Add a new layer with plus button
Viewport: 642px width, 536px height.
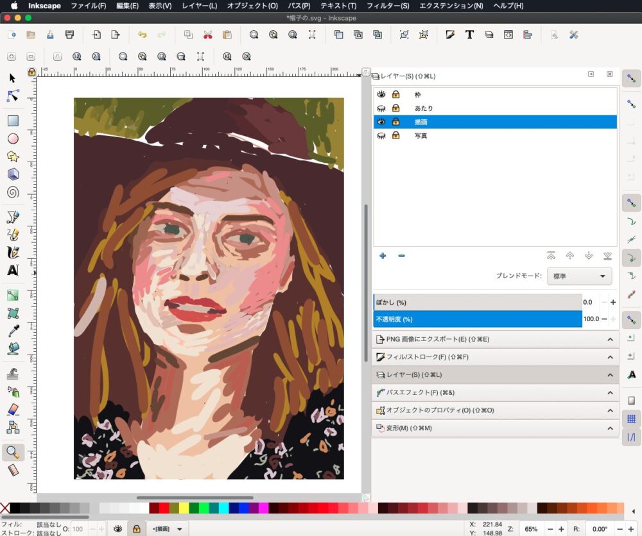pos(383,256)
